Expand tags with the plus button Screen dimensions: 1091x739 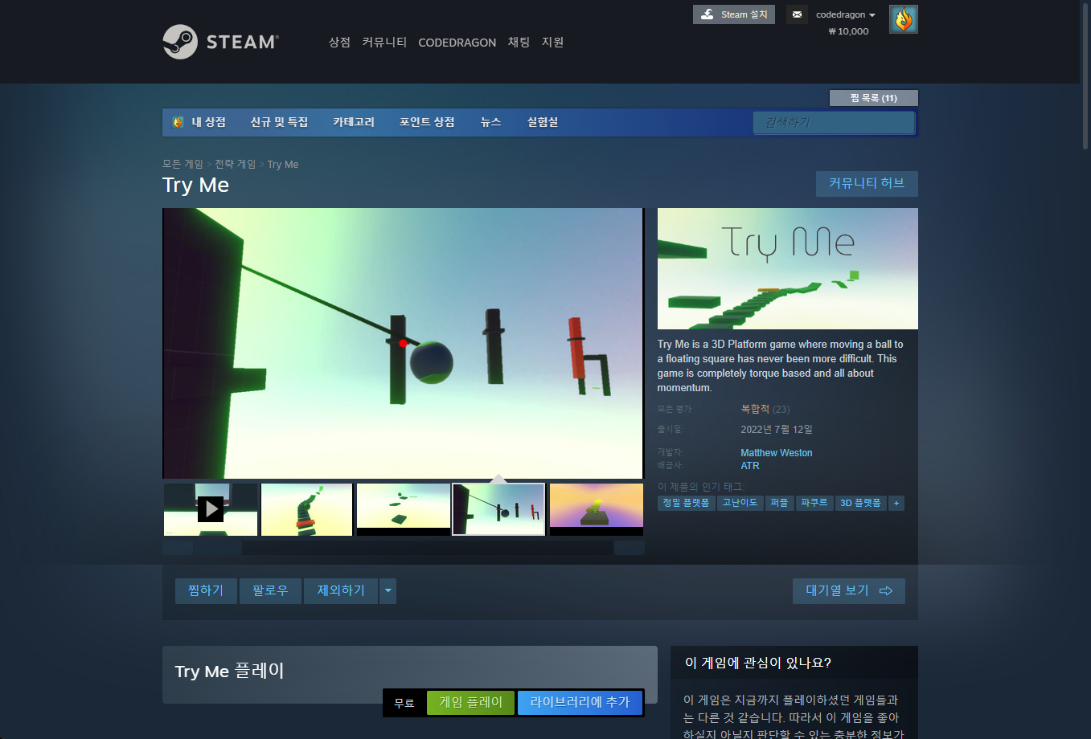[896, 503]
